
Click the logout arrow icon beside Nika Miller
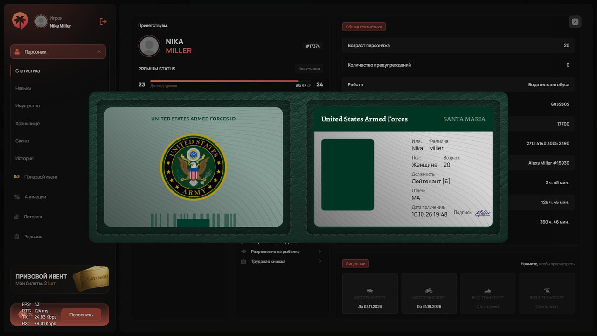pyautogui.click(x=103, y=21)
